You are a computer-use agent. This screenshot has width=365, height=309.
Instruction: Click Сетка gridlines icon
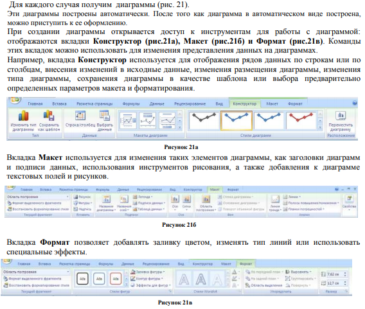(186, 200)
